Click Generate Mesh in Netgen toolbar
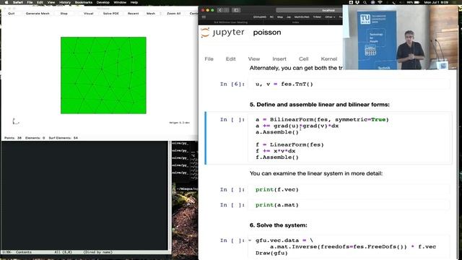The width and height of the screenshot is (462, 260). pos(38,14)
